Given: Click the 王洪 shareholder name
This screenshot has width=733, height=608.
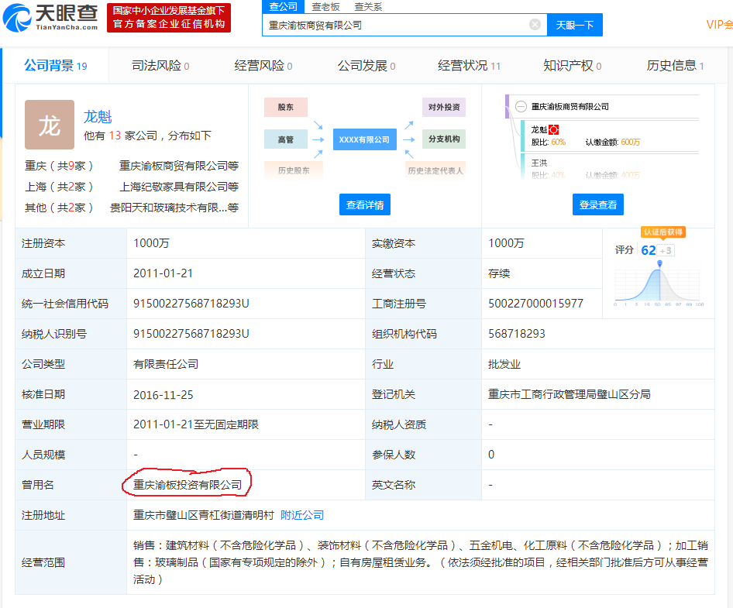Looking at the screenshot, I should [x=539, y=163].
